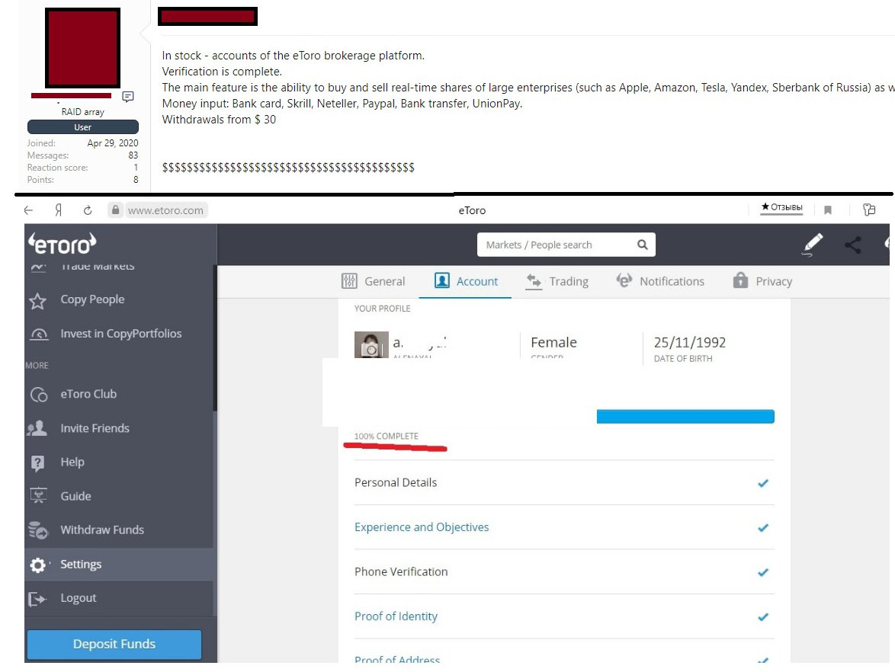The width and height of the screenshot is (895, 672).
Task: Open Invest in CopyPortfolios
Action: pos(121,334)
